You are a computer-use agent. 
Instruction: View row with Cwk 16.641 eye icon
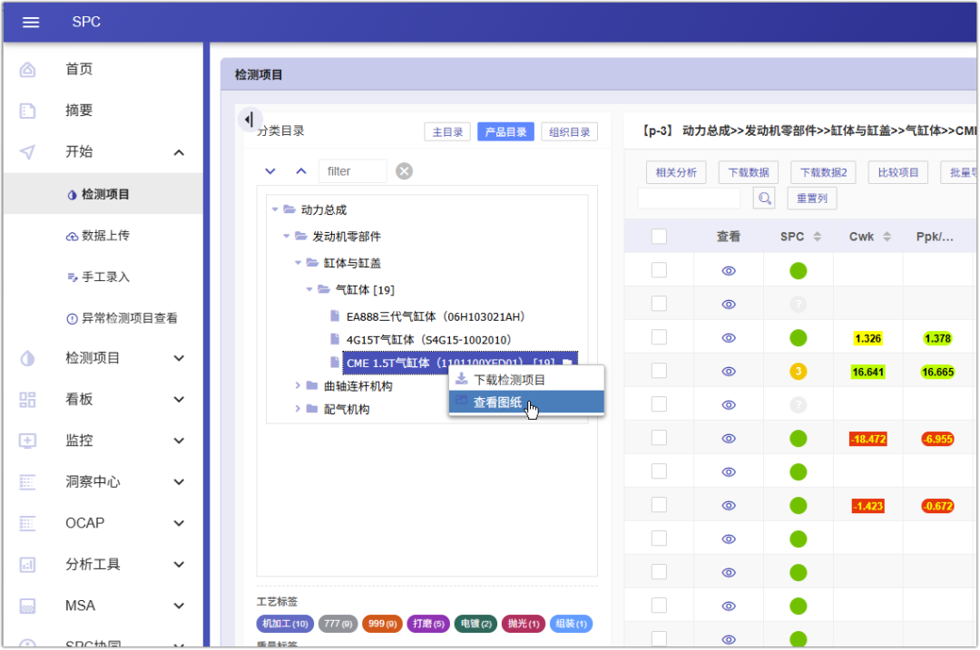[x=729, y=372]
